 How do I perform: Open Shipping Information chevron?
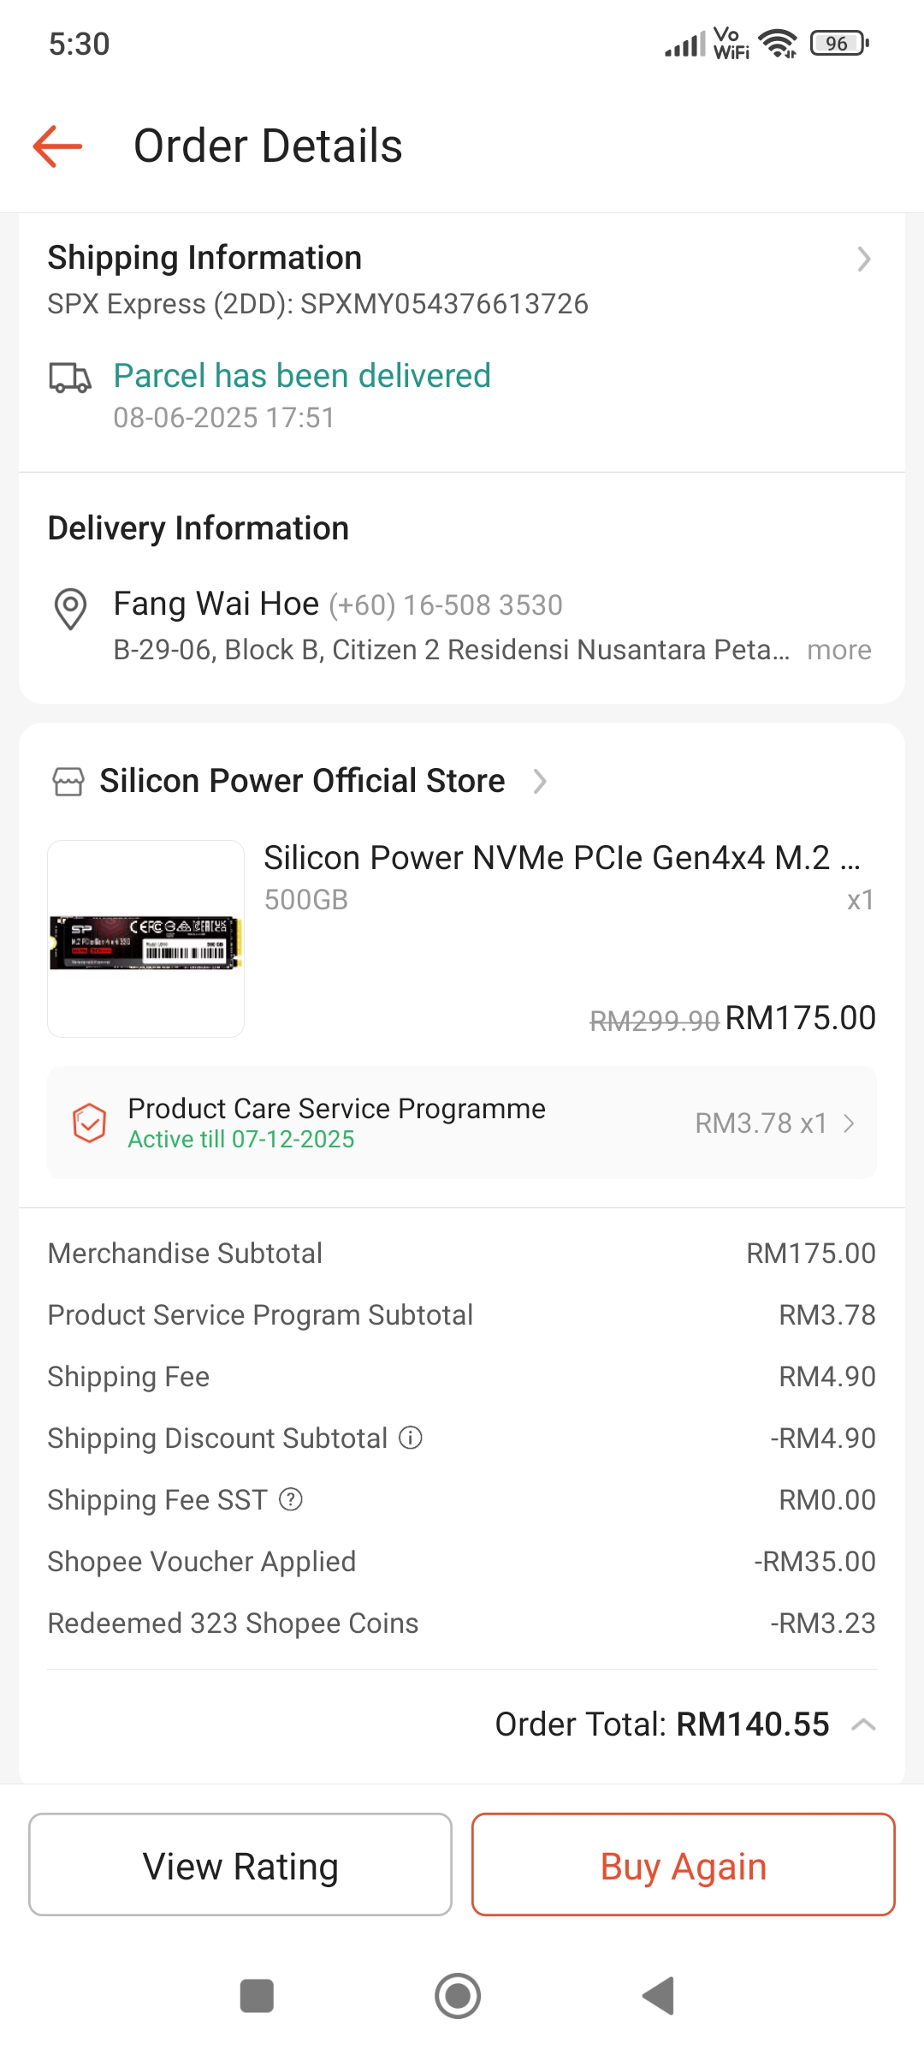click(863, 259)
